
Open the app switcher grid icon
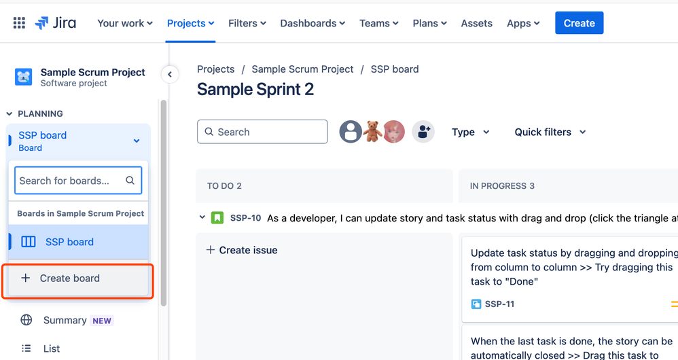click(x=19, y=23)
